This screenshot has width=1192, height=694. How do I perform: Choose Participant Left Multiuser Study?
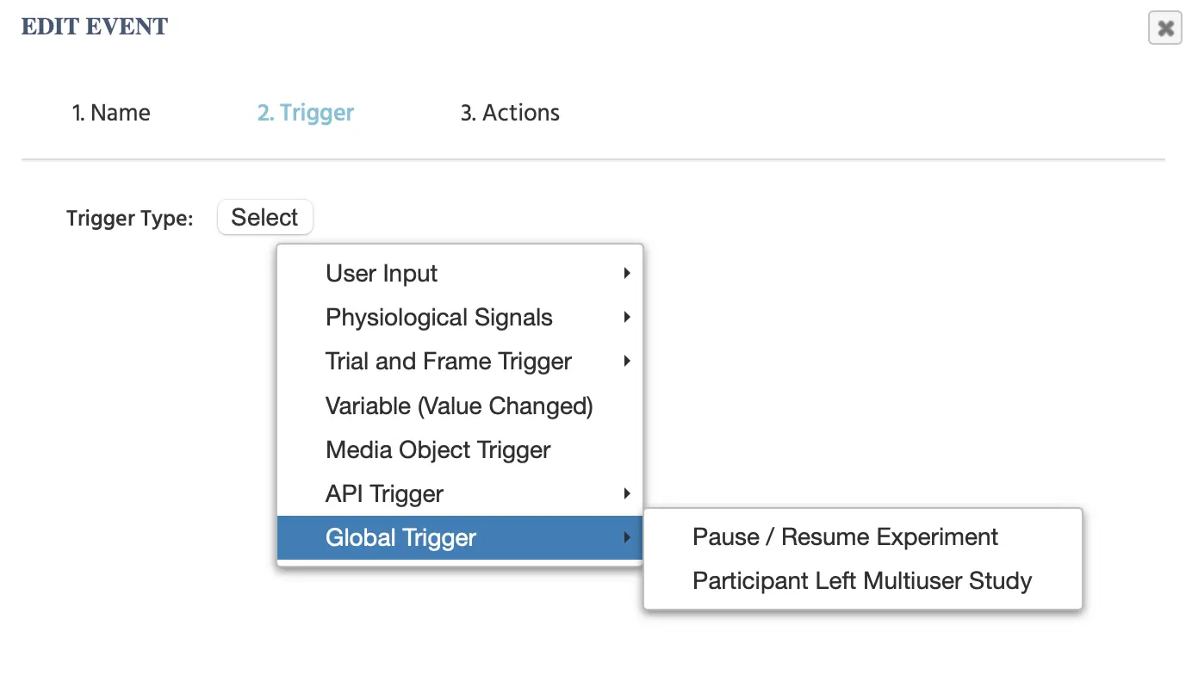[862, 581]
